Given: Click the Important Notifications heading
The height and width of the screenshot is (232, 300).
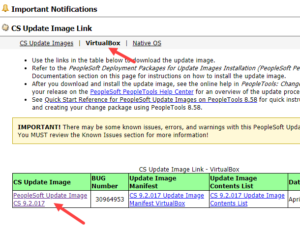Looking at the screenshot, I should pyautogui.click(x=54, y=9).
